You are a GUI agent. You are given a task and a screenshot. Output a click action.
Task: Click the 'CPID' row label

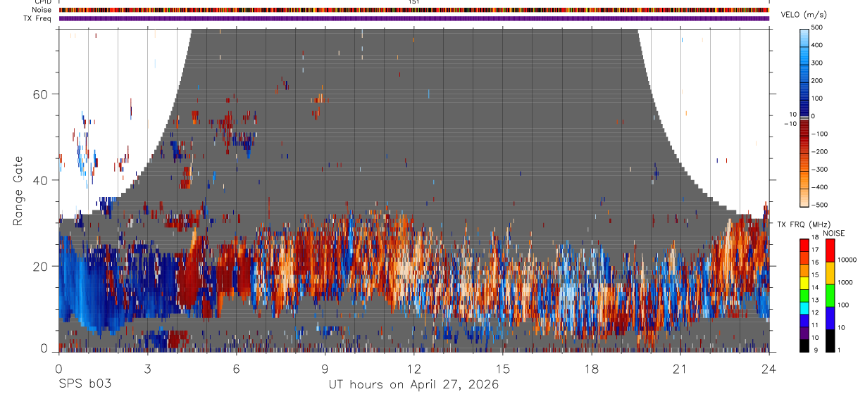(x=42, y=2)
